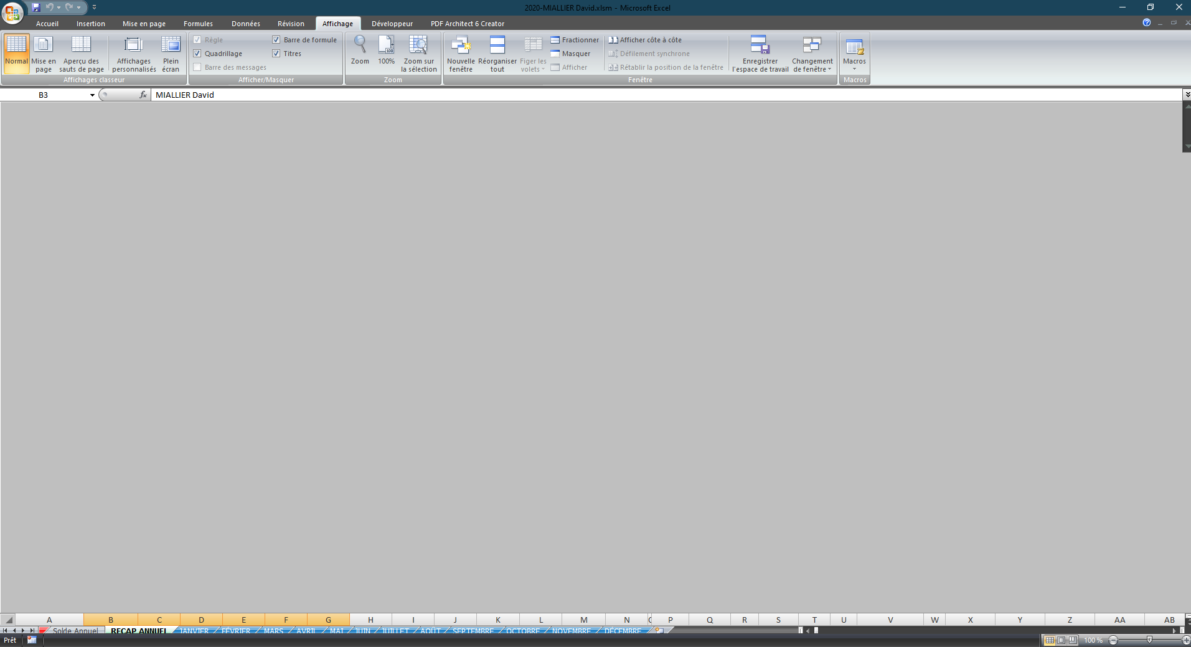1191x647 pixels.
Task: Open Excel help question mark
Action: point(1147,22)
